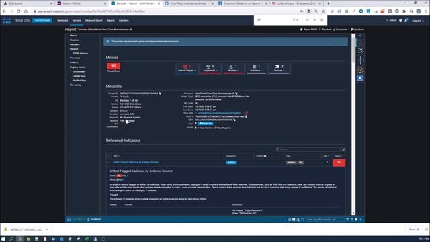Screen dimensions: 430x242
Task: Click the Search link in Threat Grid header
Action: coord(392,20)
